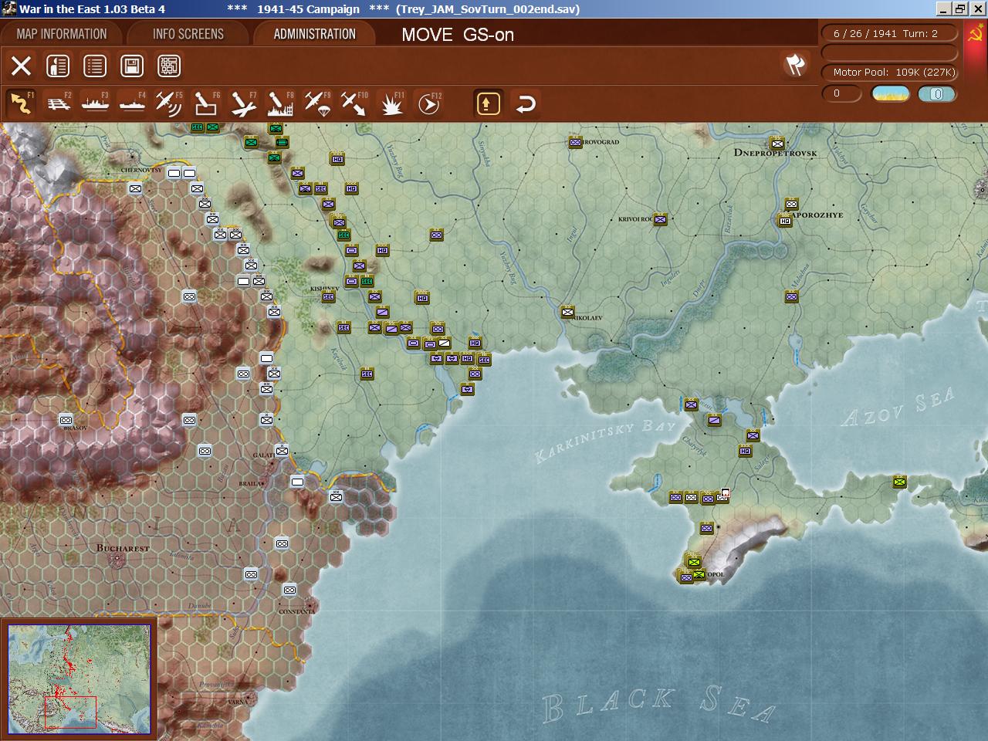Viewport: 988px width, 741px height.
Task: Choose F6 bomb unit mode
Action: (x=206, y=103)
